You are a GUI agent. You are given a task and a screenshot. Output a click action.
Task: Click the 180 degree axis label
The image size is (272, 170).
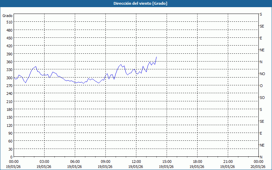[x=10, y=109]
